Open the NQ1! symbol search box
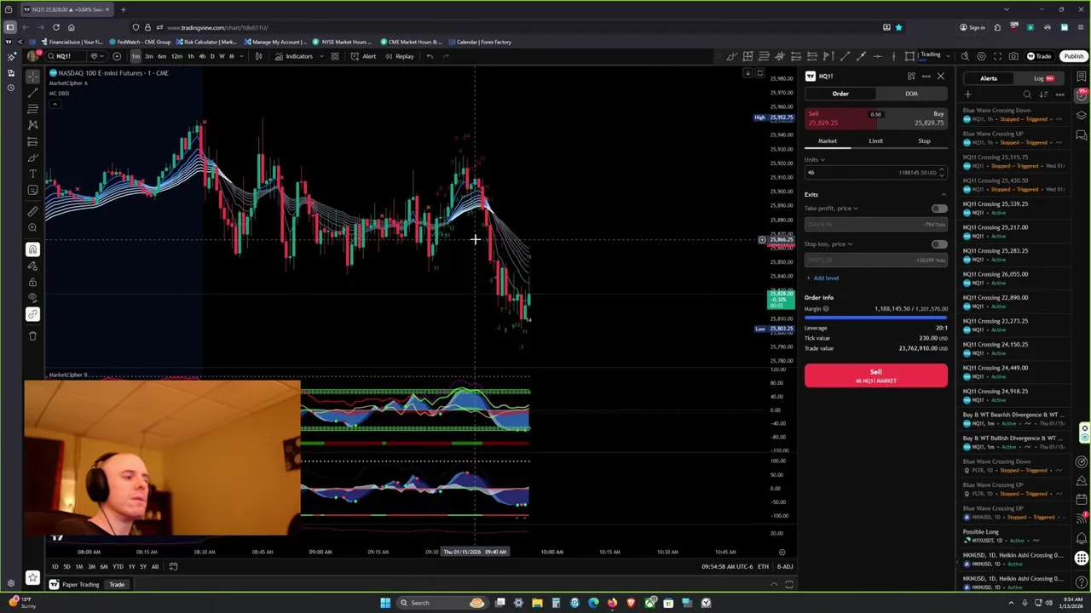Image resolution: width=1091 pixels, height=613 pixels. pyautogui.click(x=66, y=56)
